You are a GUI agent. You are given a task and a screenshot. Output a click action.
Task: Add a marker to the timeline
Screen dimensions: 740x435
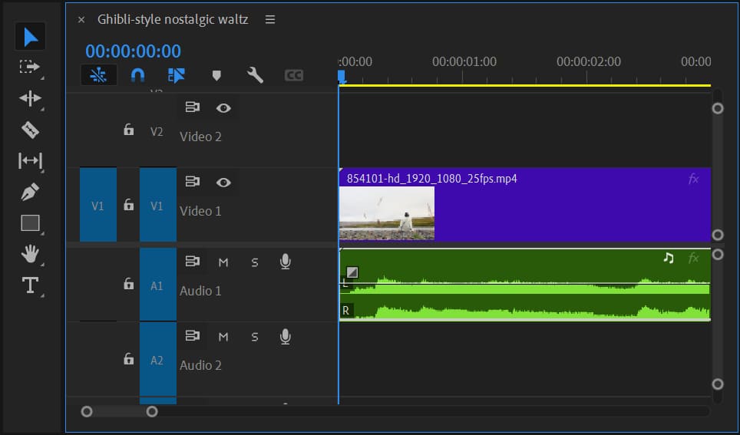click(x=216, y=75)
